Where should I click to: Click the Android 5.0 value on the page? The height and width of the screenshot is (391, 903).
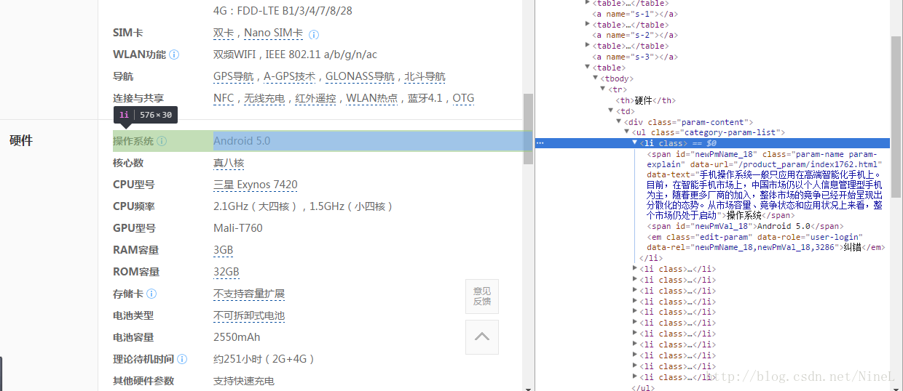point(242,141)
